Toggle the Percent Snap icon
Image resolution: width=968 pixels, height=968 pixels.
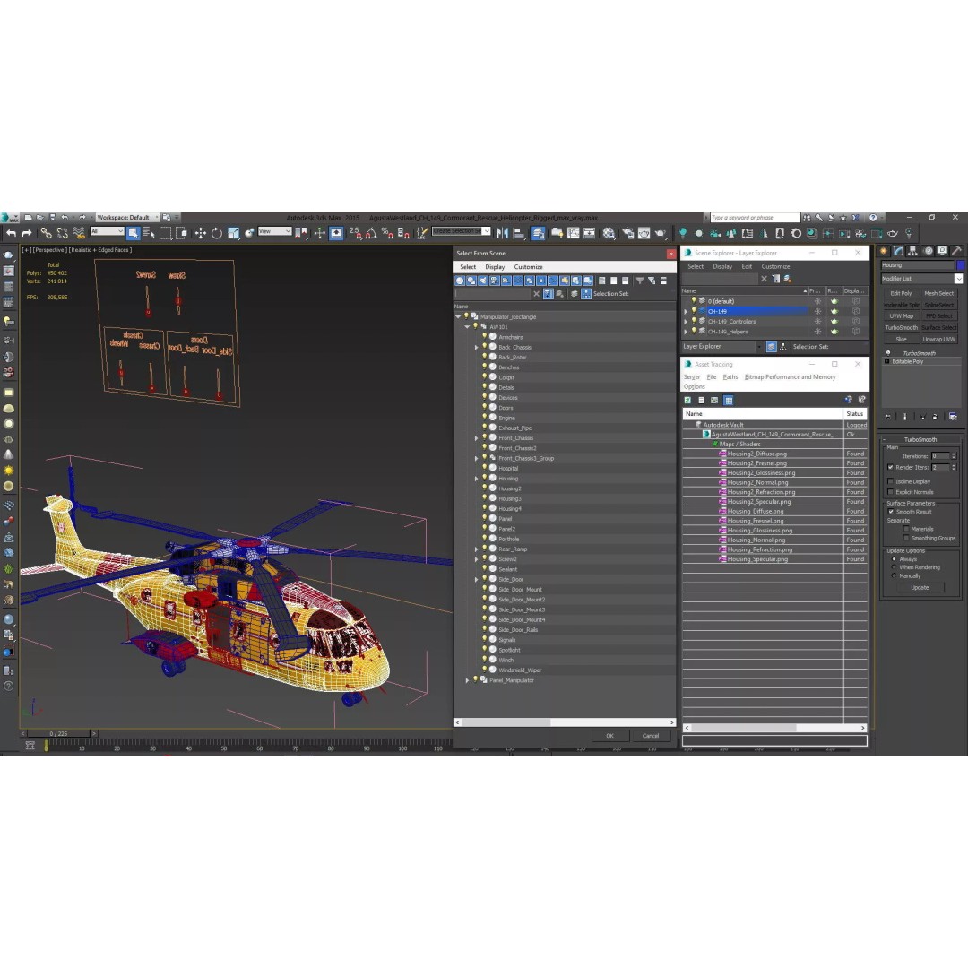point(387,233)
